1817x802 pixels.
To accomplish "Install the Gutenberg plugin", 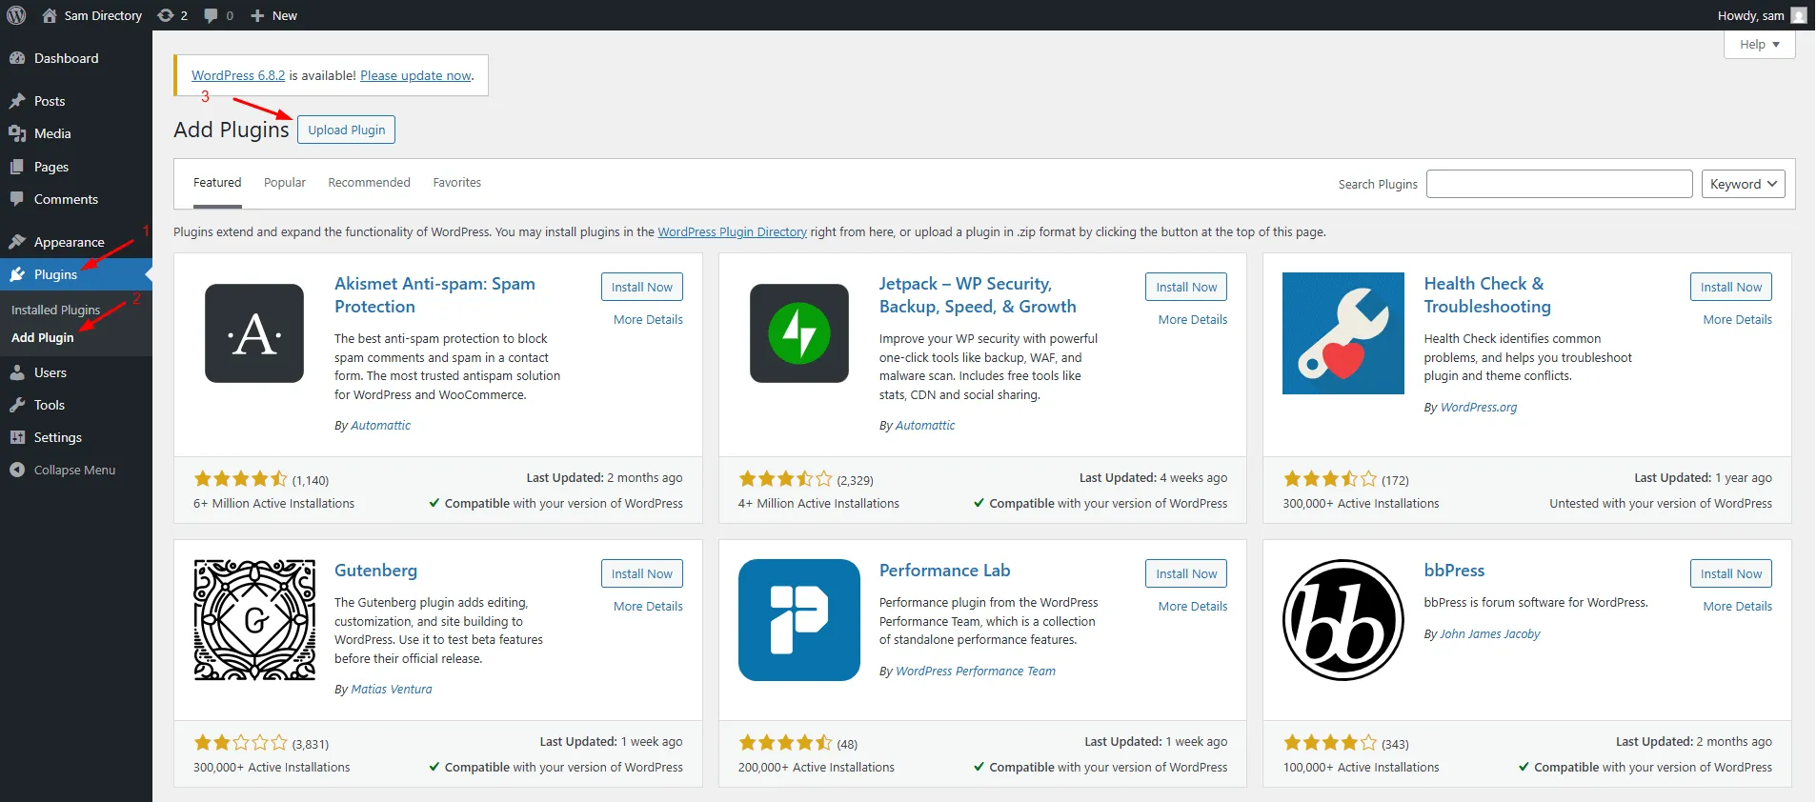I will (x=641, y=573).
